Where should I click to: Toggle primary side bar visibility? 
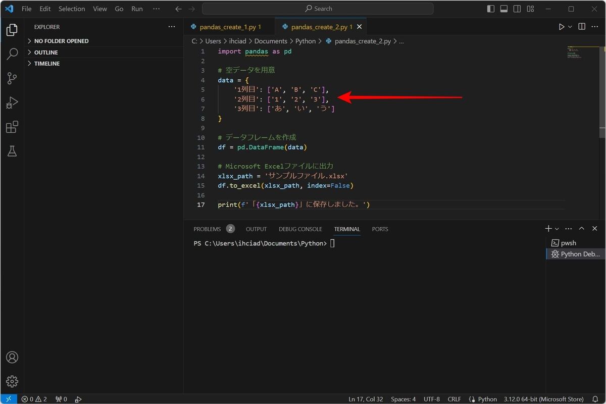491,9
